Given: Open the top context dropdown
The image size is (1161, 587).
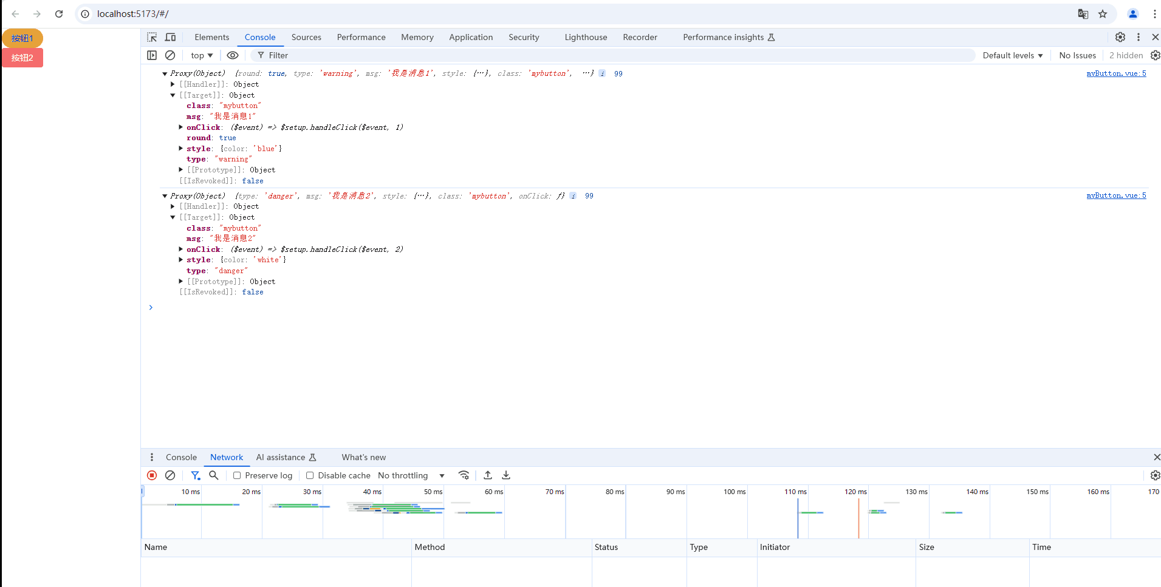Looking at the screenshot, I should tap(202, 55).
